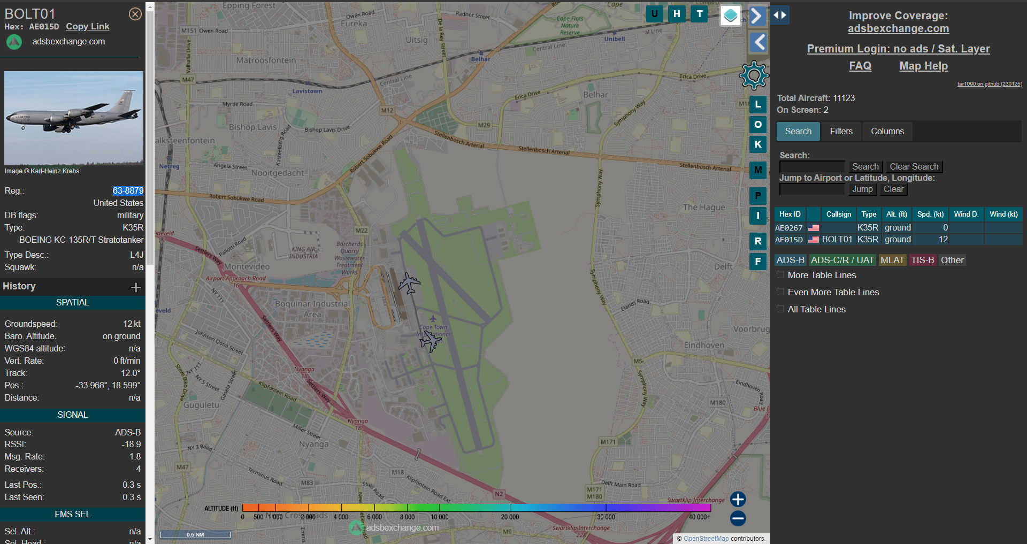Sort table by Callsign column

838,214
